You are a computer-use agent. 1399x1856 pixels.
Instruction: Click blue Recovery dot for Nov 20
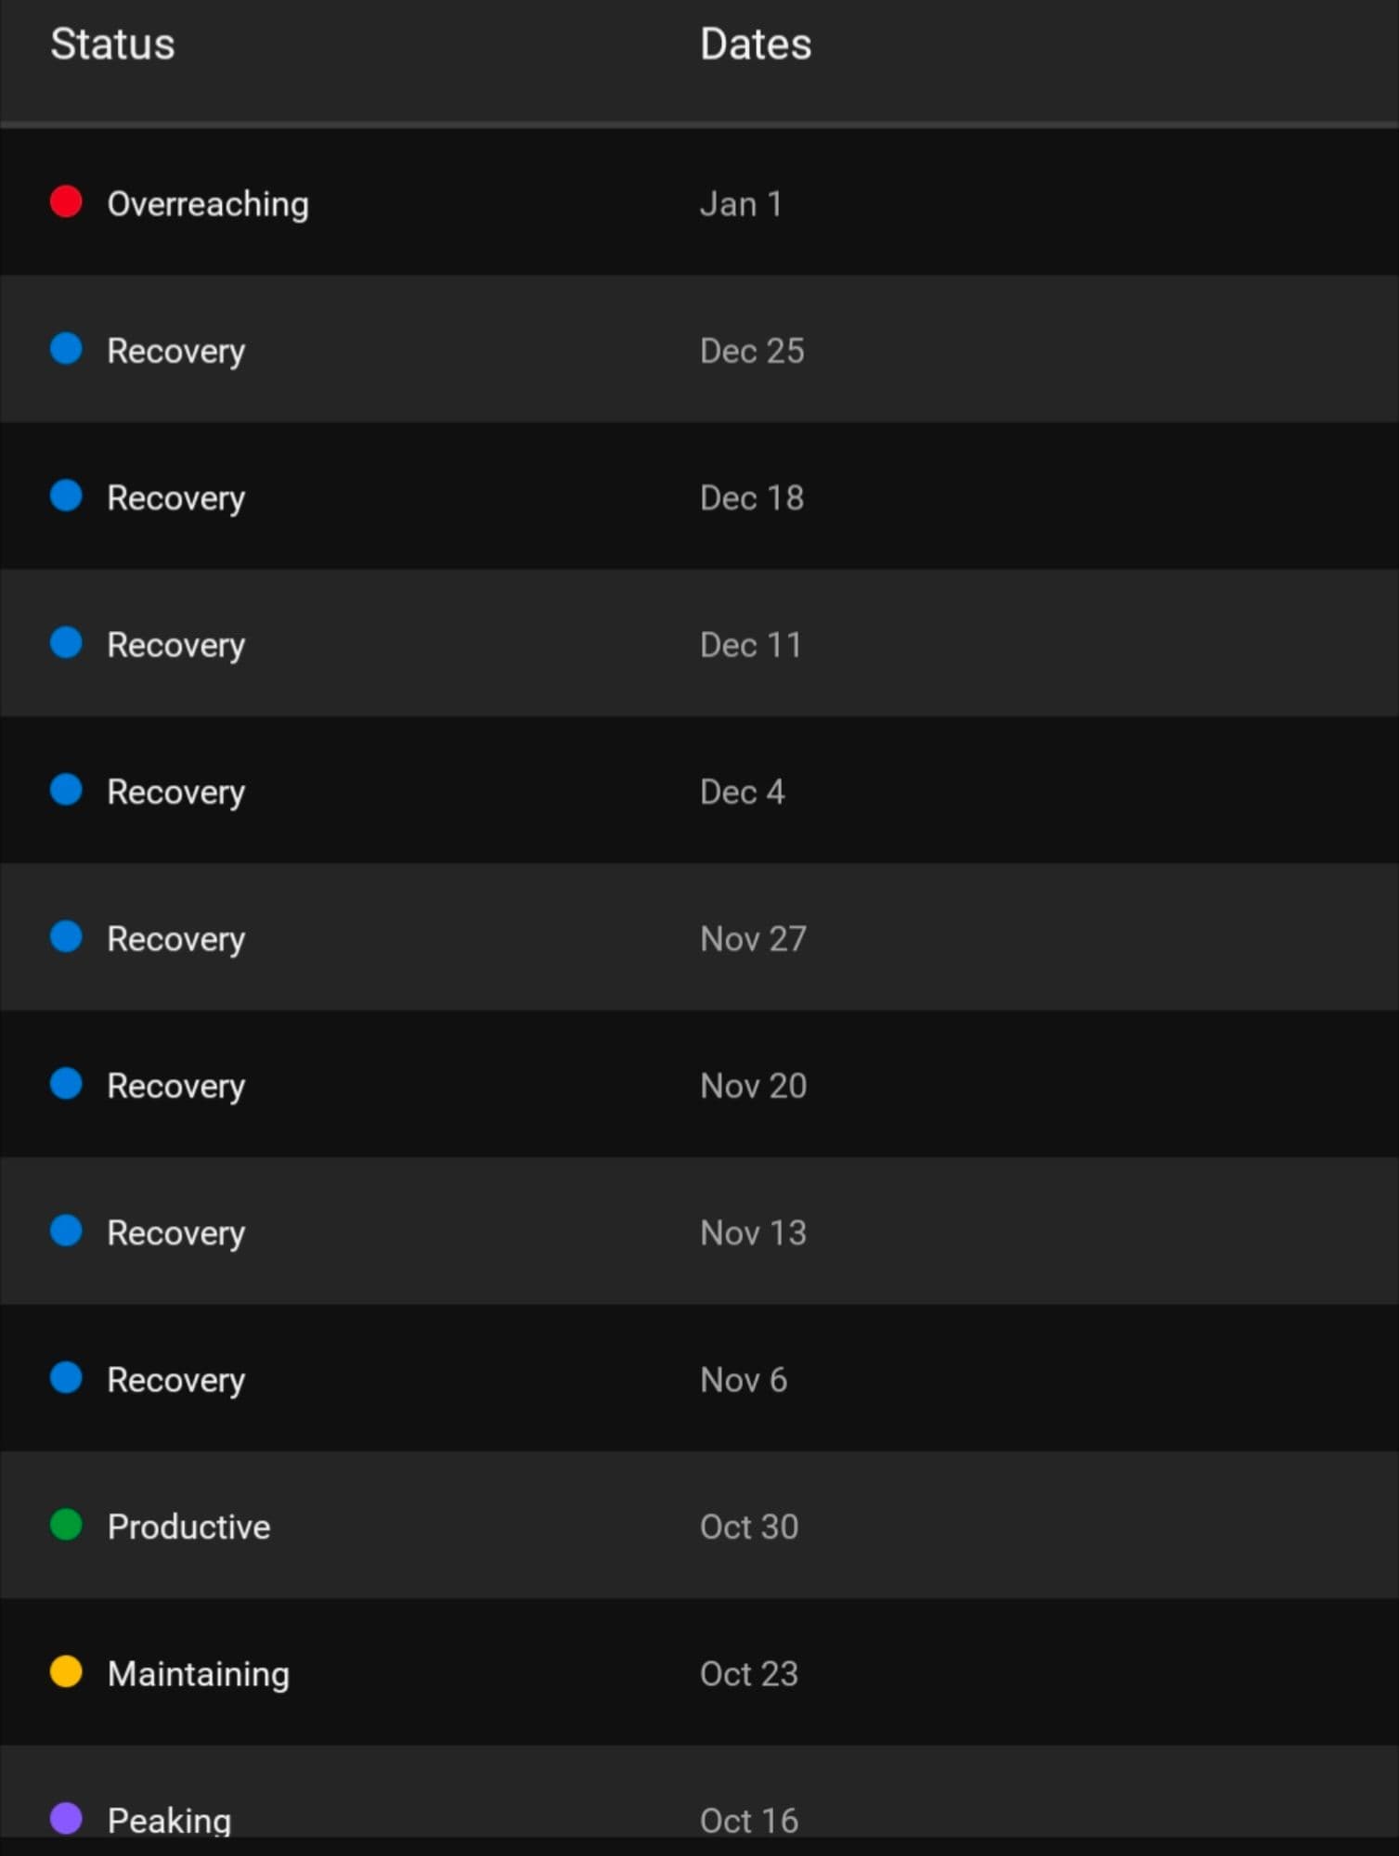point(66,1084)
